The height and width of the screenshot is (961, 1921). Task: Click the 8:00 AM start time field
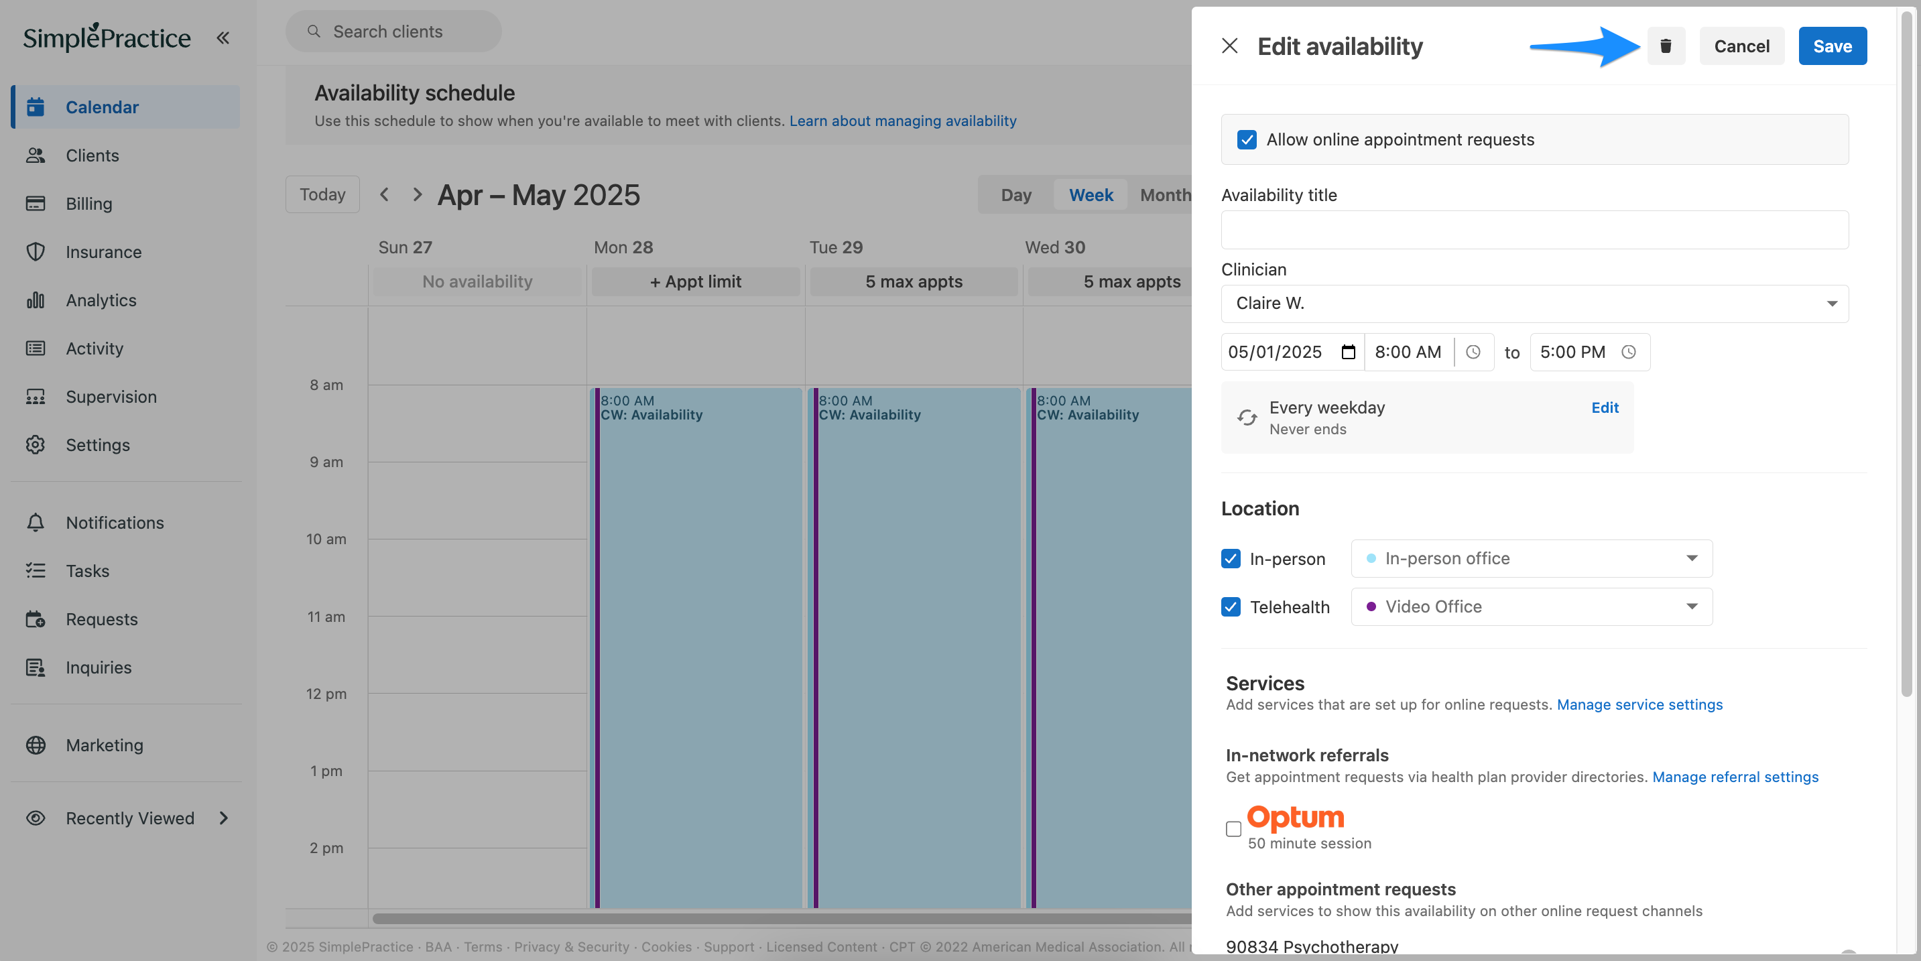tap(1410, 352)
